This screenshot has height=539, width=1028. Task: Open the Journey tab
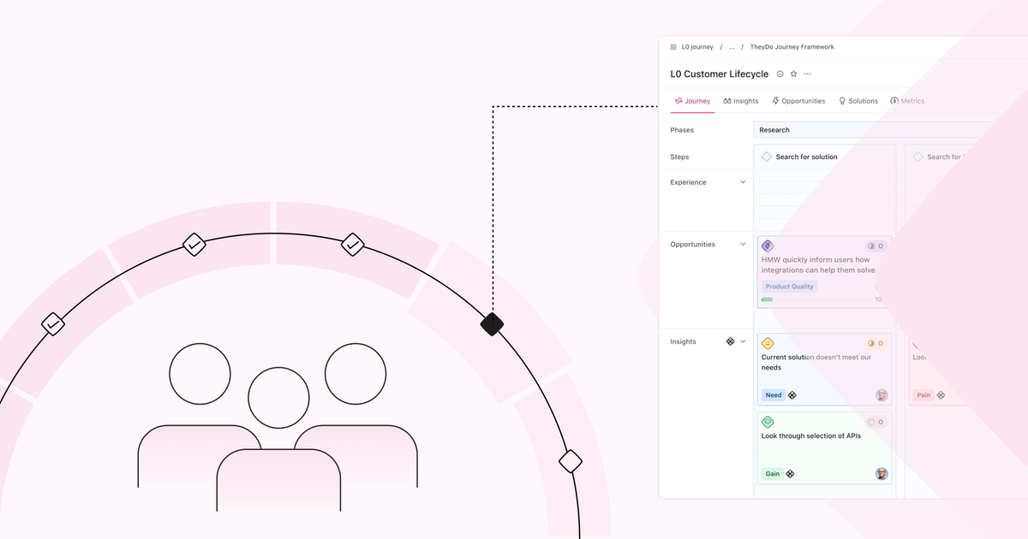point(692,101)
